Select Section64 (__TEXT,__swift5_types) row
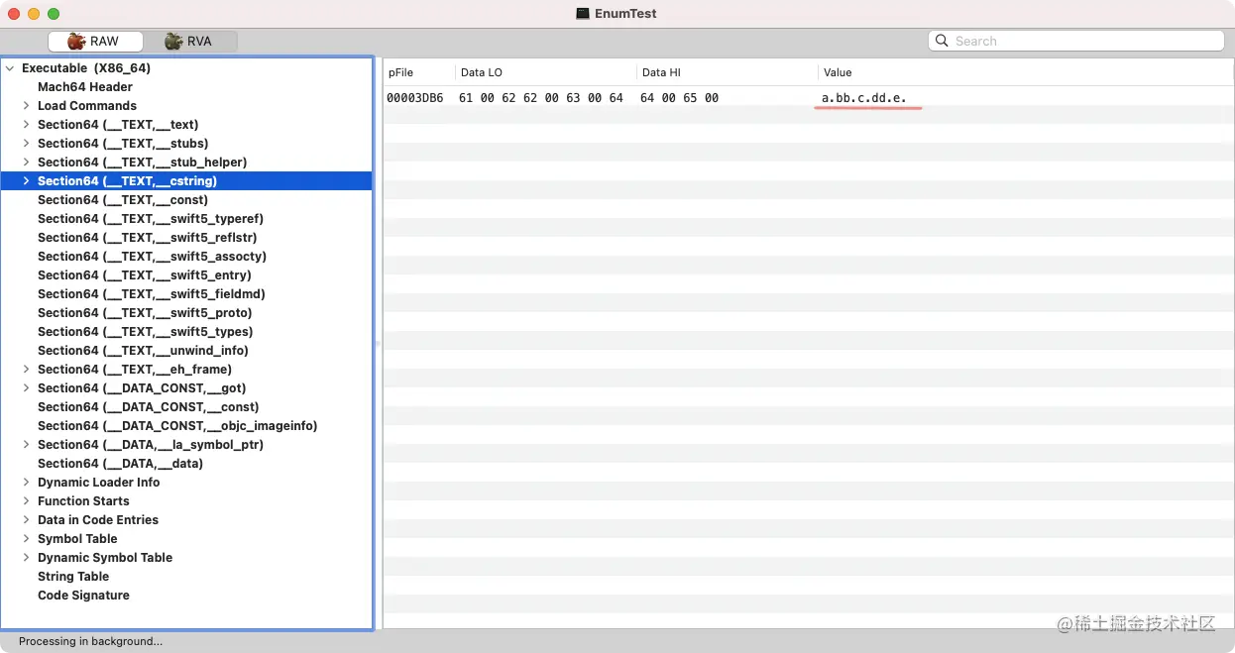This screenshot has height=653, width=1235. 186,332
